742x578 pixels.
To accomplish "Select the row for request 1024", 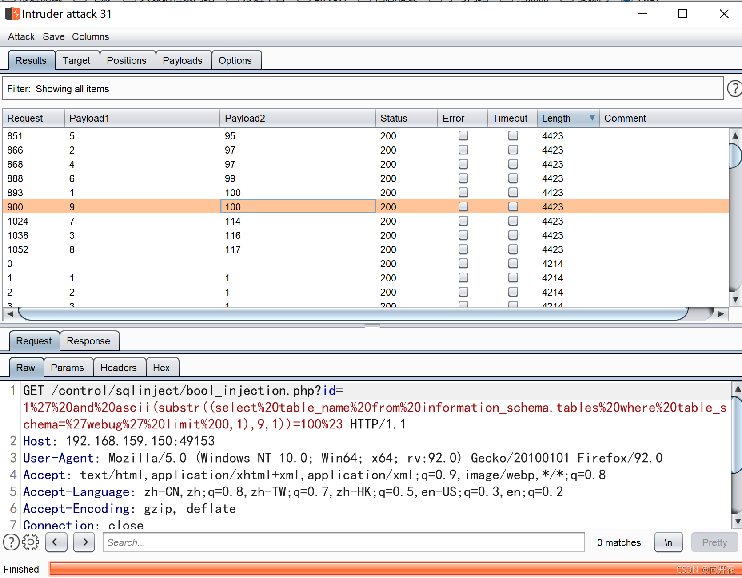I will pos(365,221).
